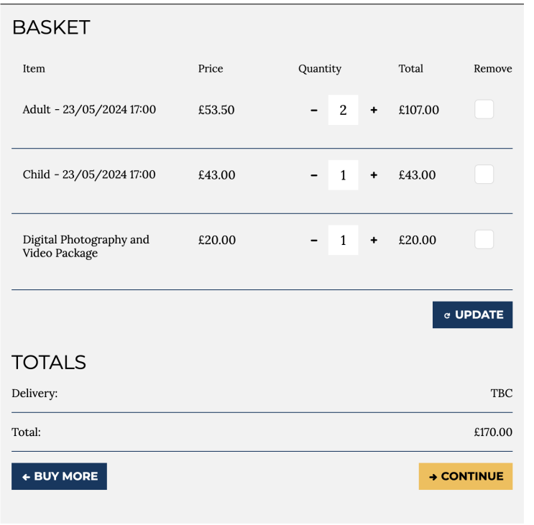
Task: Add one more Digital Photography package
Action: tap(374, 241)
